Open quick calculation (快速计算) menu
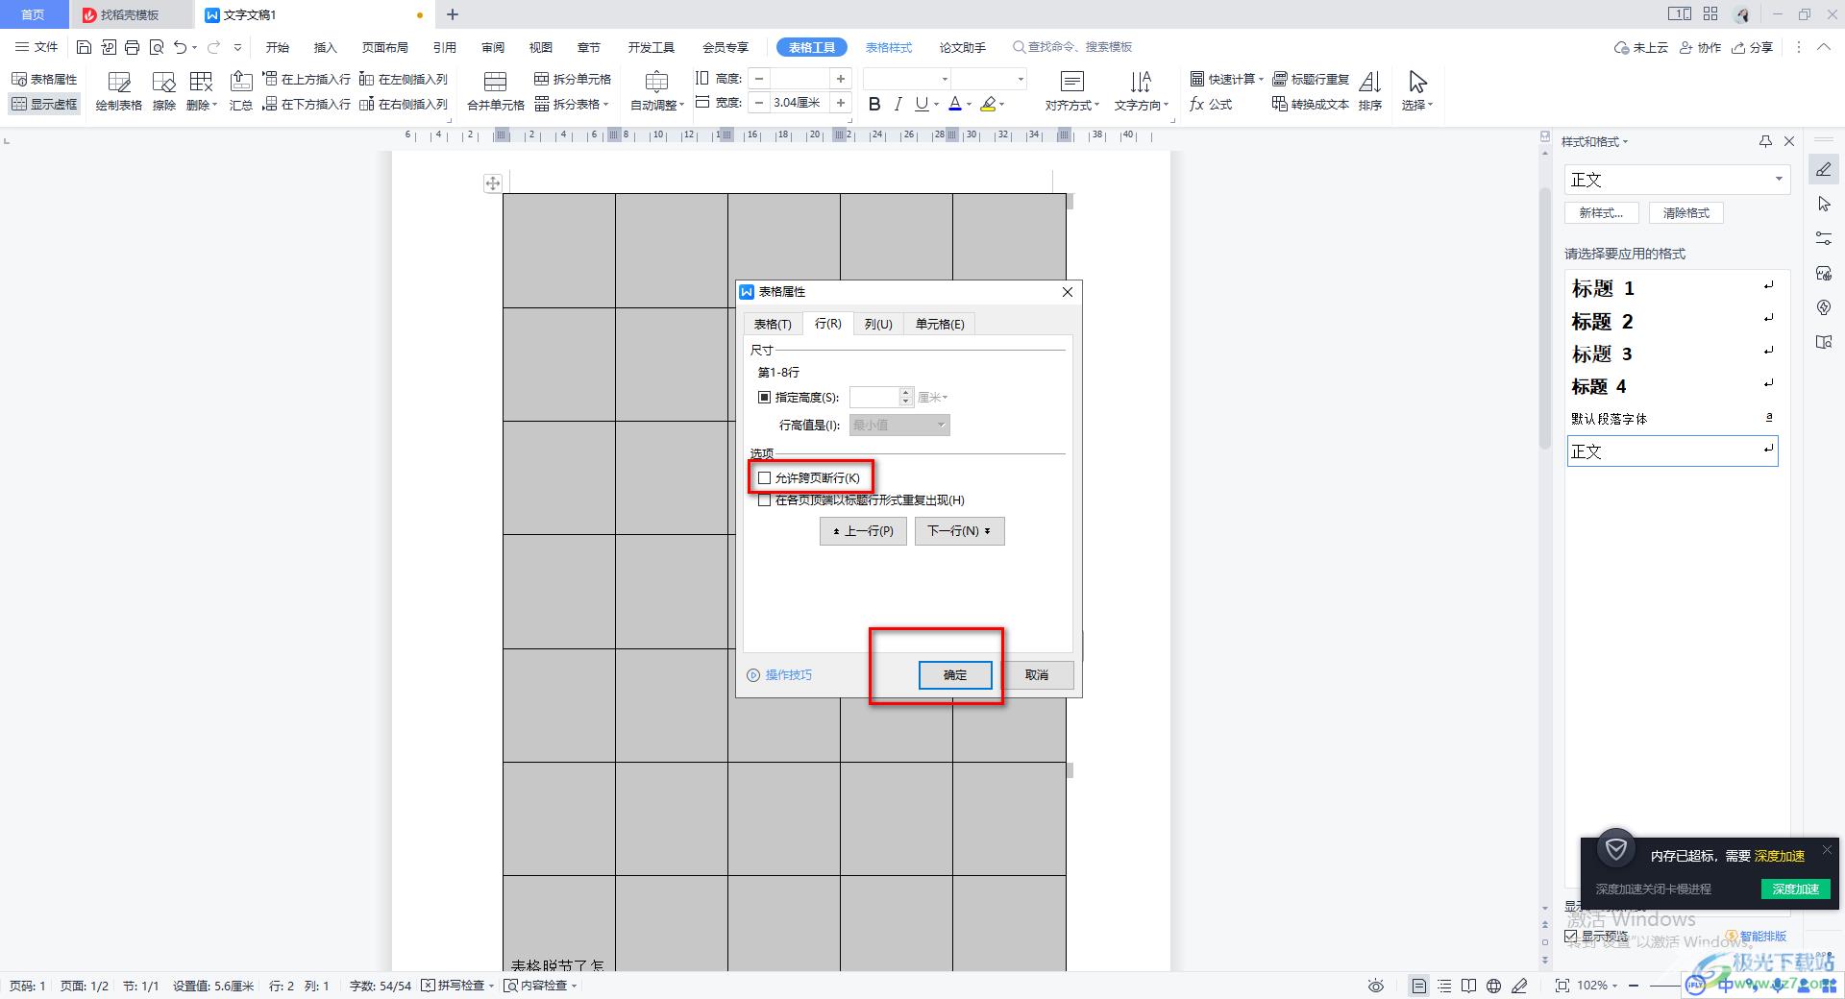This screenshot has height=999, width=1845. click(x=1226, y=79)
